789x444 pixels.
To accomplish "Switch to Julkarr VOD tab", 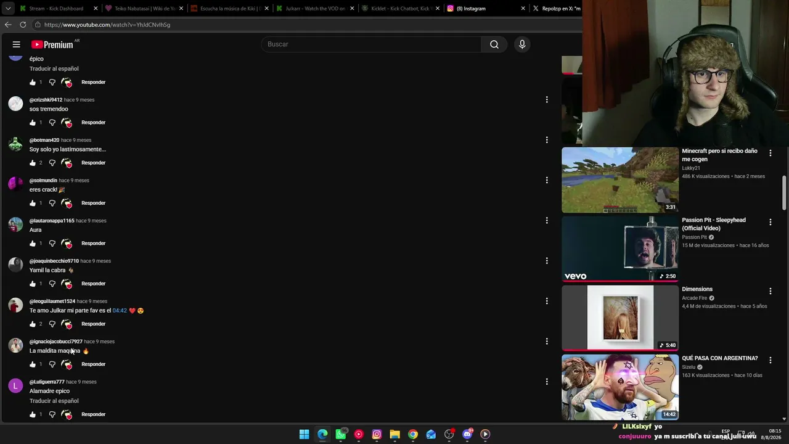I will tap(316, 9).
